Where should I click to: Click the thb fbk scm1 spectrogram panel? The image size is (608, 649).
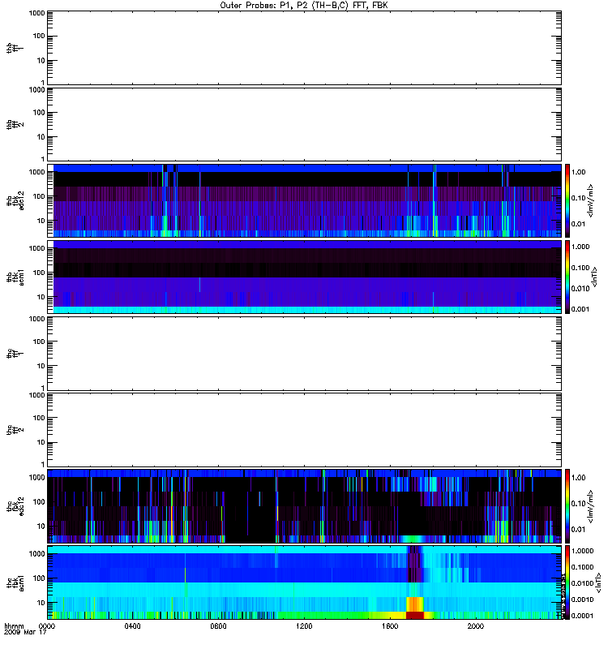coord(305,277)
